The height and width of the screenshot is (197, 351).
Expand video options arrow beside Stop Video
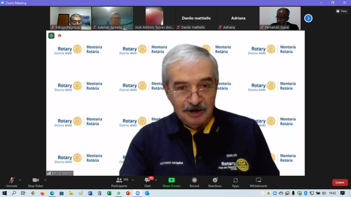45,180
